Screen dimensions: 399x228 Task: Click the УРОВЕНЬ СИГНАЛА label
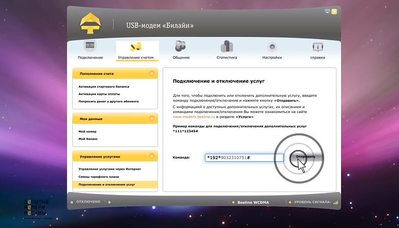313,202
